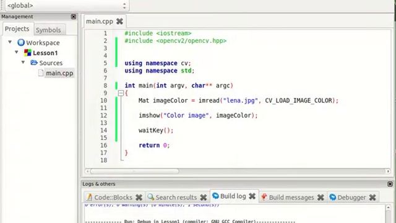Click line number 18 in the margin

click(103, 160)
